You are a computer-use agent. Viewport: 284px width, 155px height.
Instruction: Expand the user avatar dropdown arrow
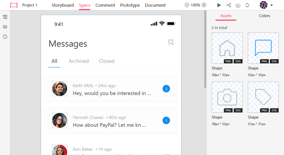click(272, 5)
